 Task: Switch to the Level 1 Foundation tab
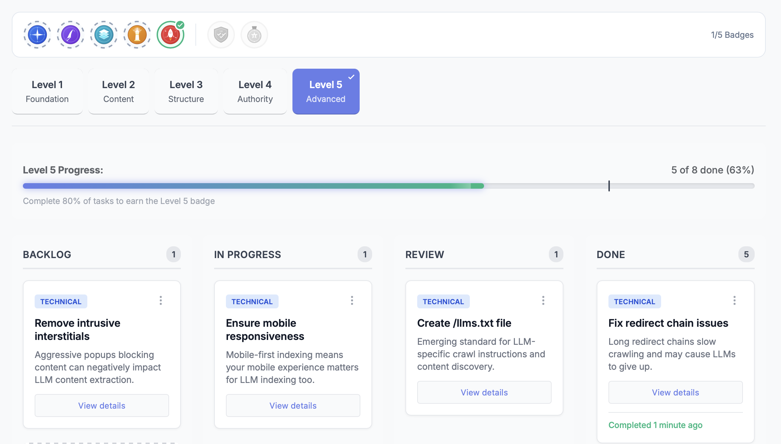coord(47,91)
